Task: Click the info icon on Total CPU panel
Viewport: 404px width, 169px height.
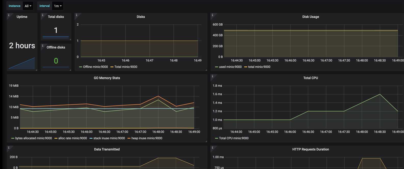Action: pyautogui.click(x=212, y=76)
